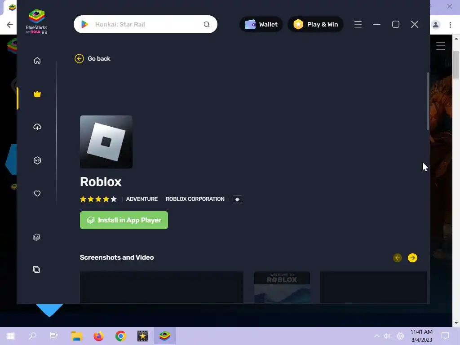Maximize the BlueStacks window
The image size is (460, 345).
tap(396, 24)
